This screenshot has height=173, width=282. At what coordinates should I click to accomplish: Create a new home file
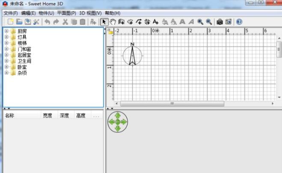10,22
